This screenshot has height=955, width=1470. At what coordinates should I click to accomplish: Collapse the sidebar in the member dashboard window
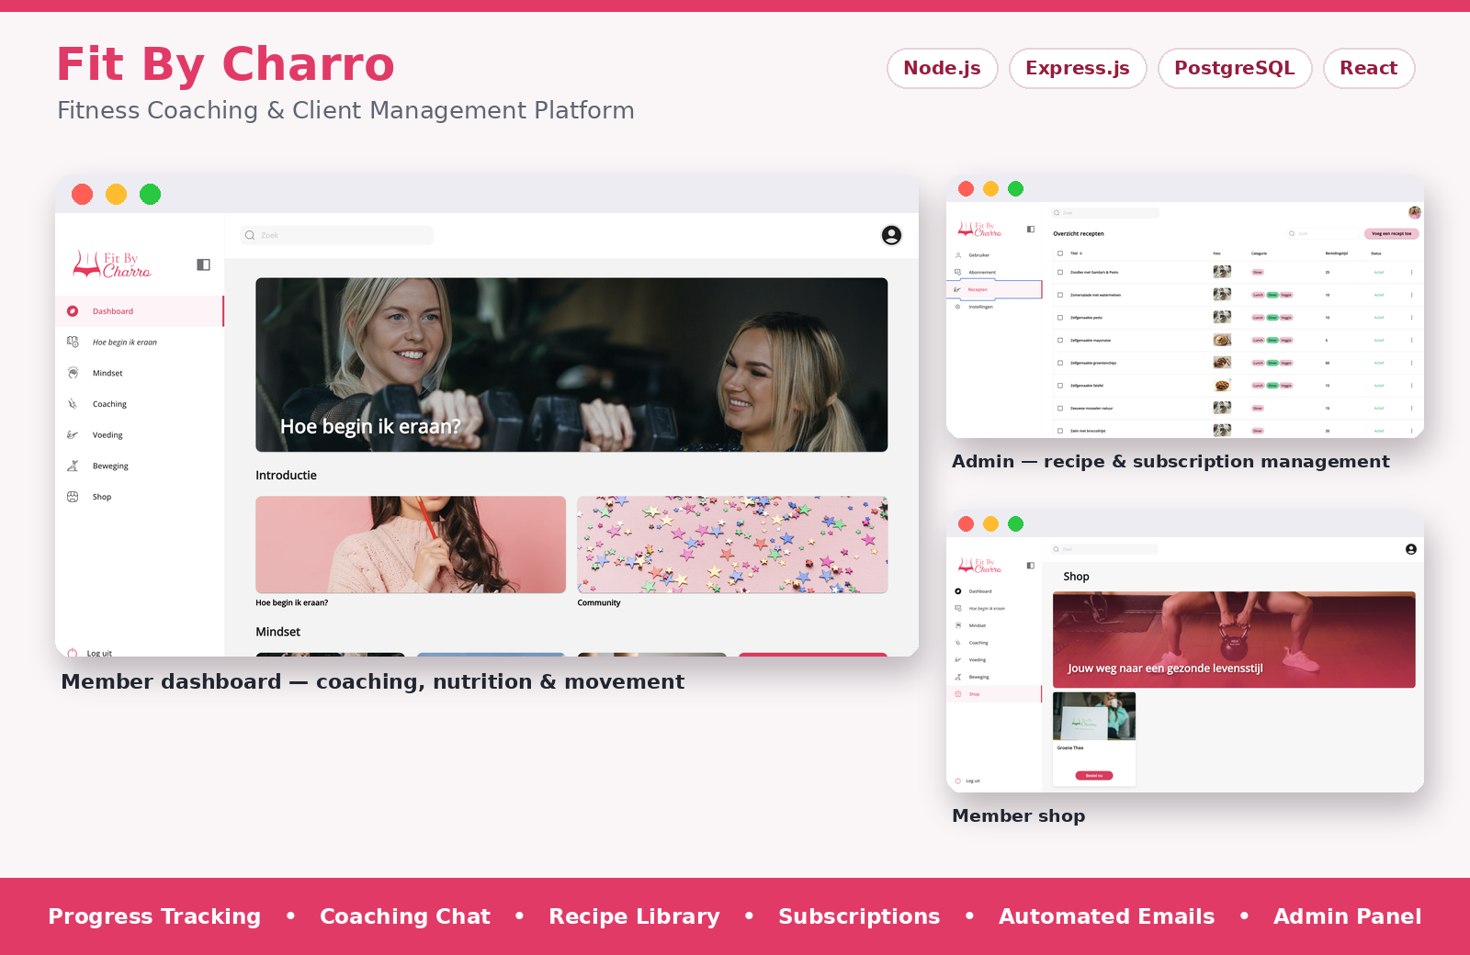pos(203,264)
